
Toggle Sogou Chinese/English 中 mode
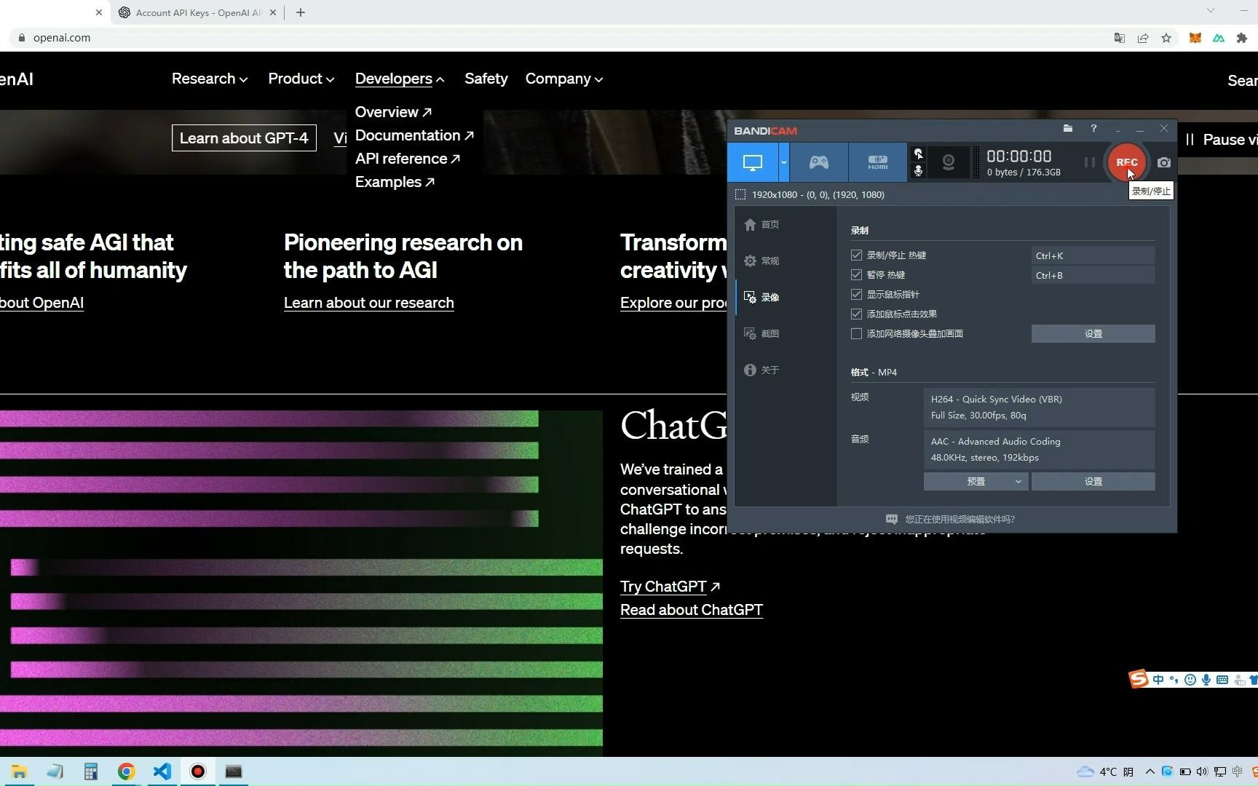tap(1158, 680)
